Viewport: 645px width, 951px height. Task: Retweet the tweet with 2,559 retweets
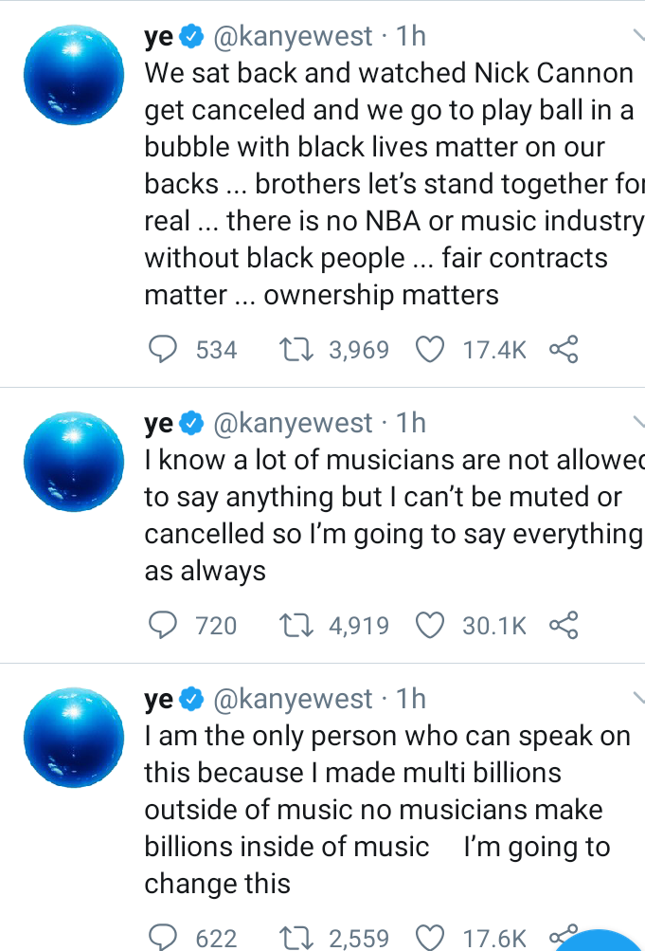coord(297,938)
